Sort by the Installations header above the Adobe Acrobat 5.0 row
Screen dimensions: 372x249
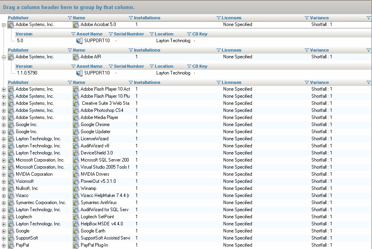tap(147, 18)
